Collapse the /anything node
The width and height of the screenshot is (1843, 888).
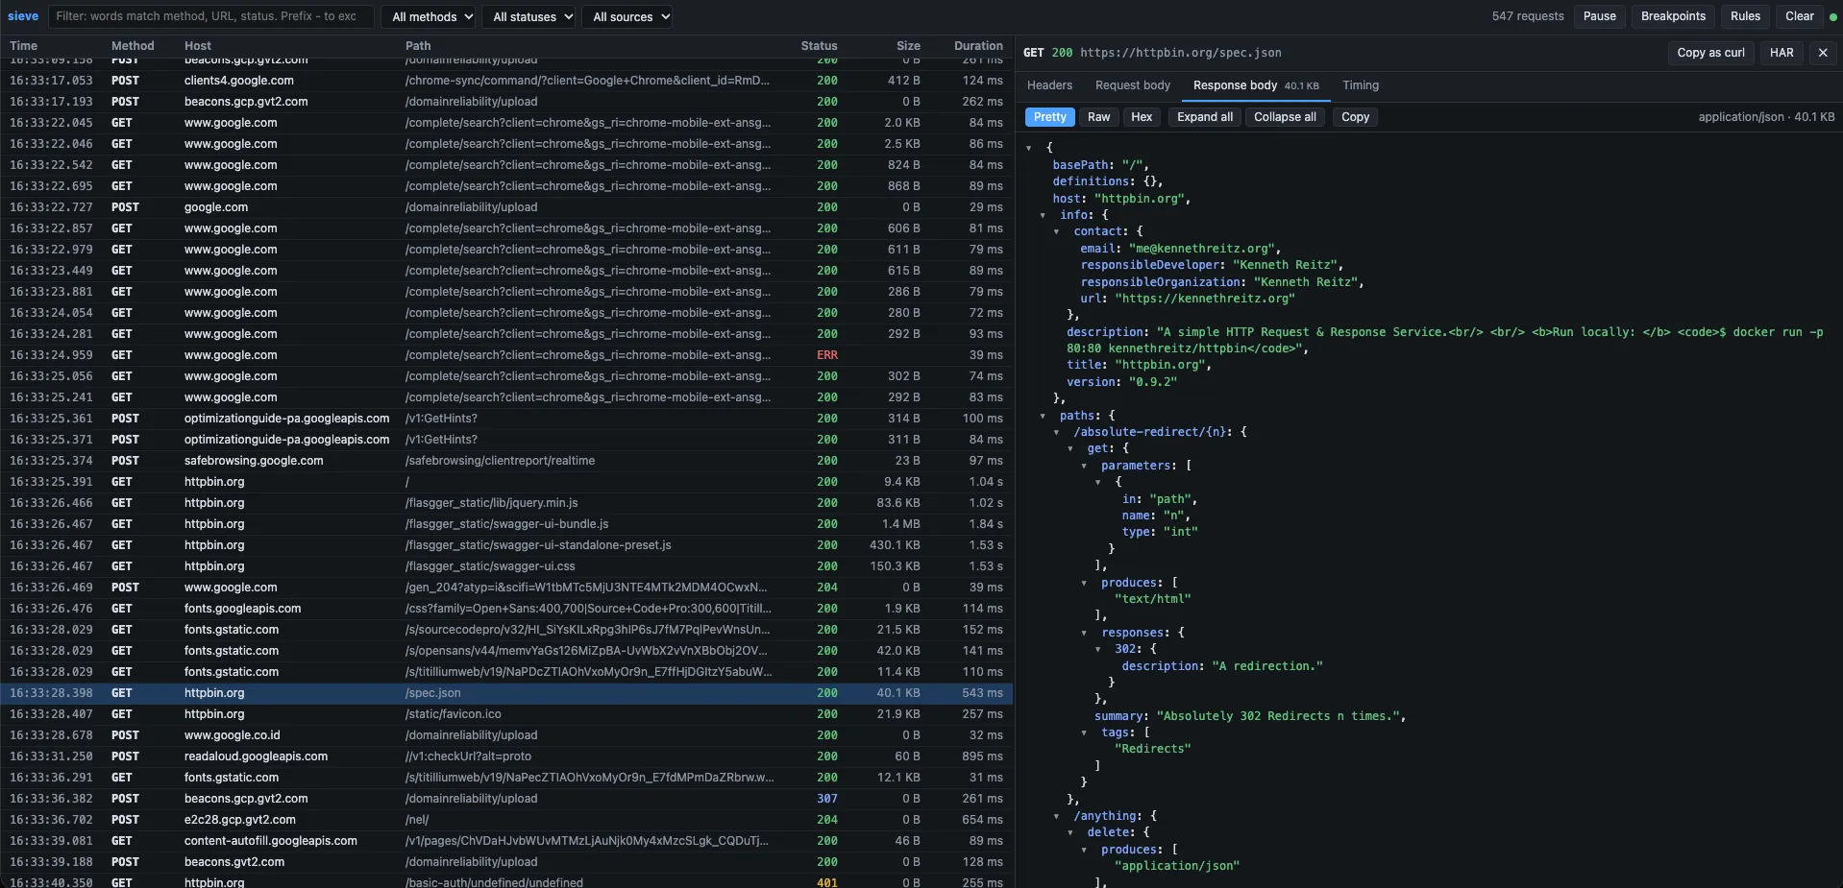point(1056,816)
